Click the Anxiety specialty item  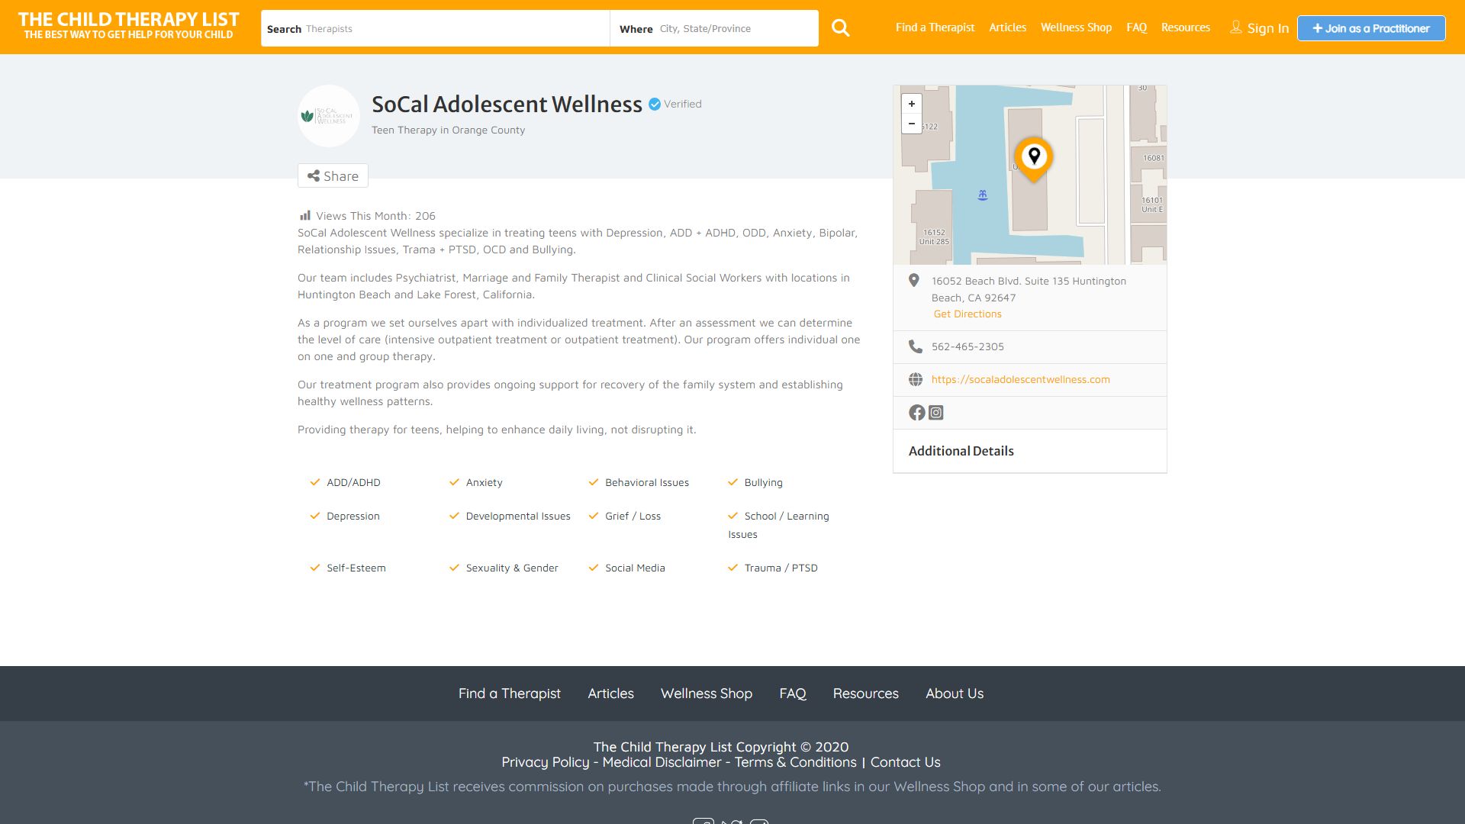(475, 483)
